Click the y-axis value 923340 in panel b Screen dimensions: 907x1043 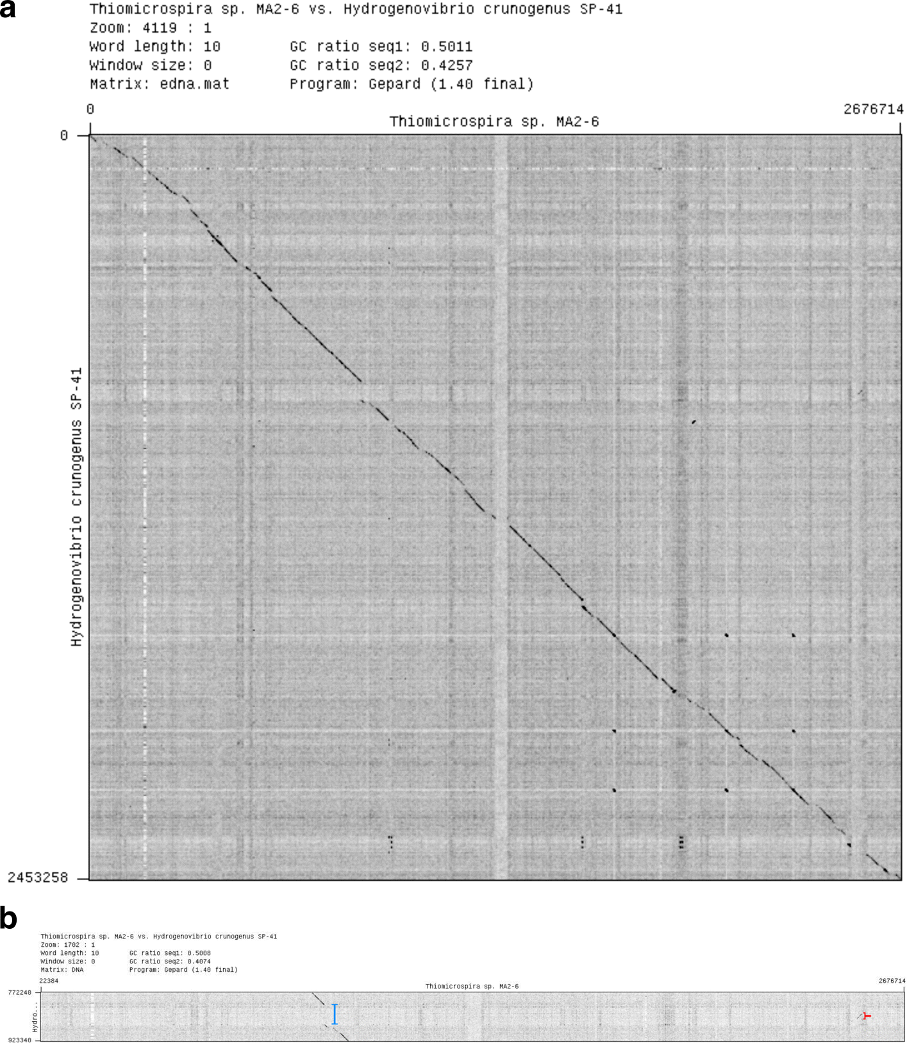(19, 1040)
